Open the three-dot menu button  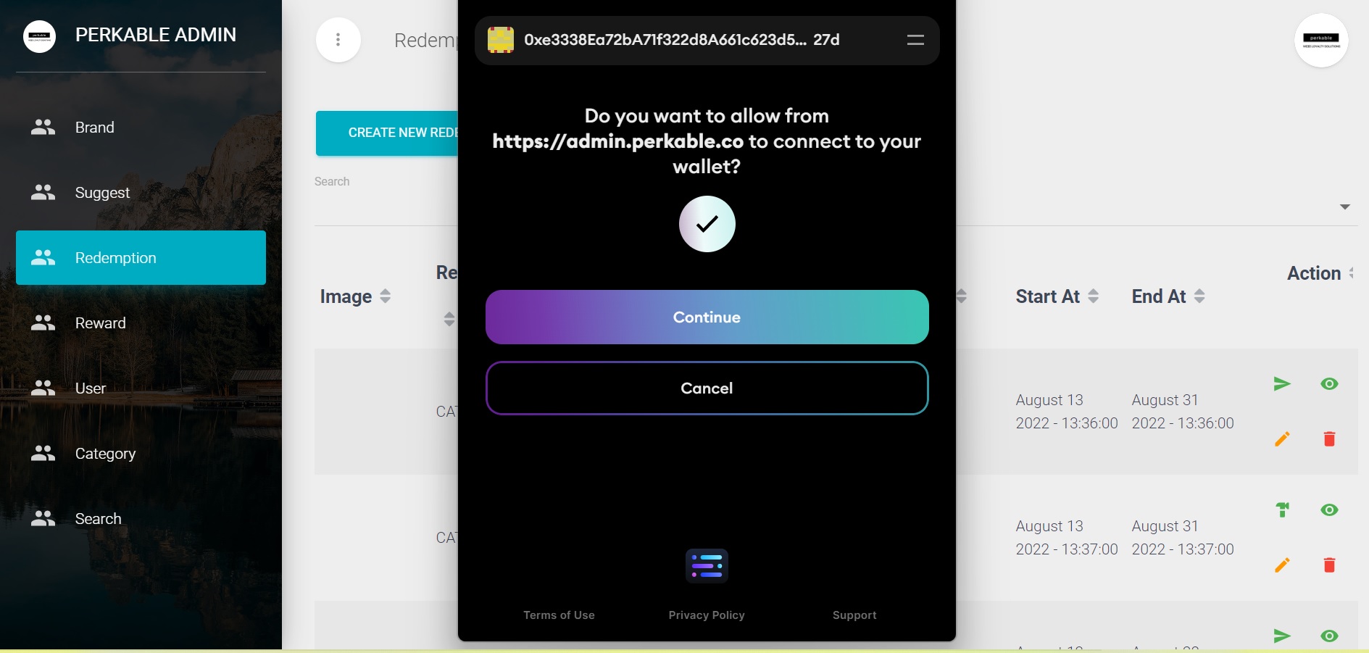click(x=338, y=40)
